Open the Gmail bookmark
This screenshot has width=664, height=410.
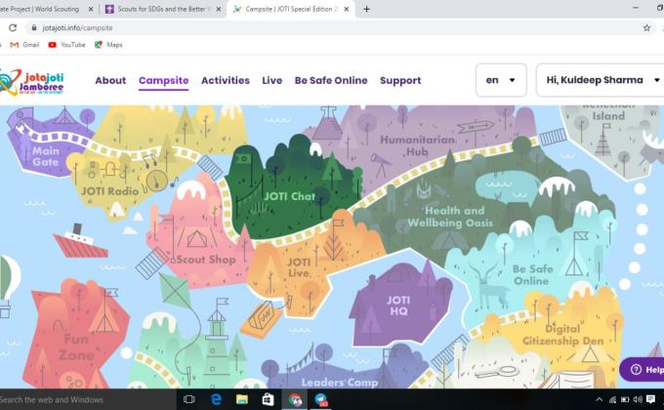click(x=24, y=45)
